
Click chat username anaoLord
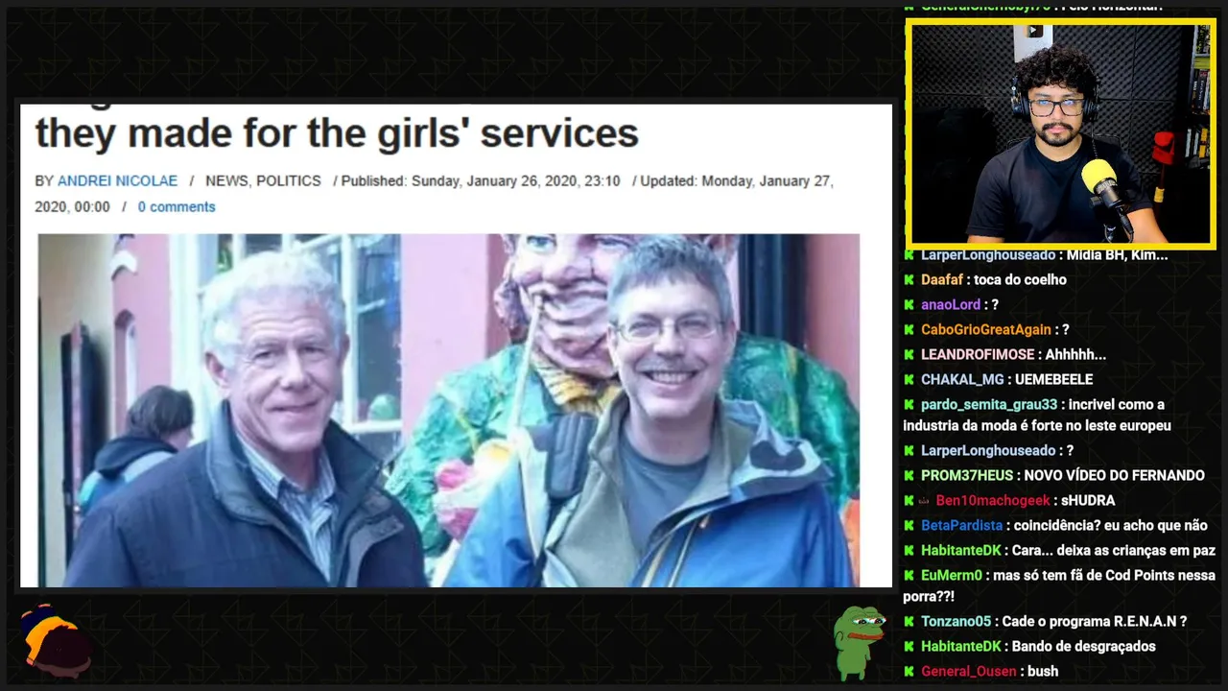(951, 305)
